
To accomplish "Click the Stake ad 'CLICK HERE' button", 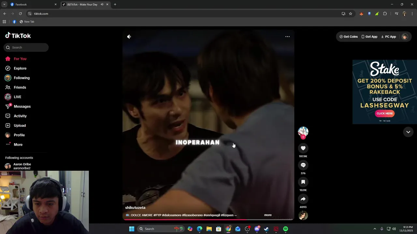I will point(384,113).
